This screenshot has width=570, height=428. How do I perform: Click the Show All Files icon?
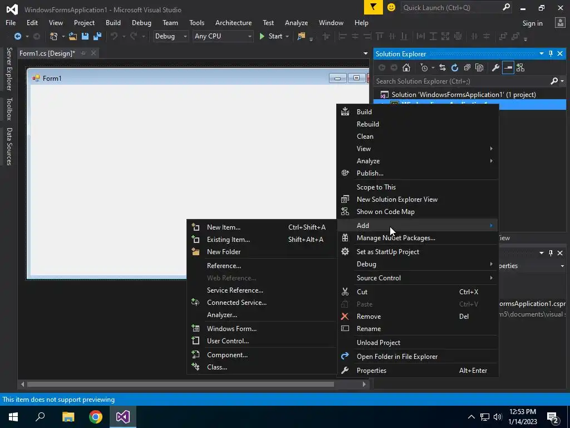tap(479, 67)
